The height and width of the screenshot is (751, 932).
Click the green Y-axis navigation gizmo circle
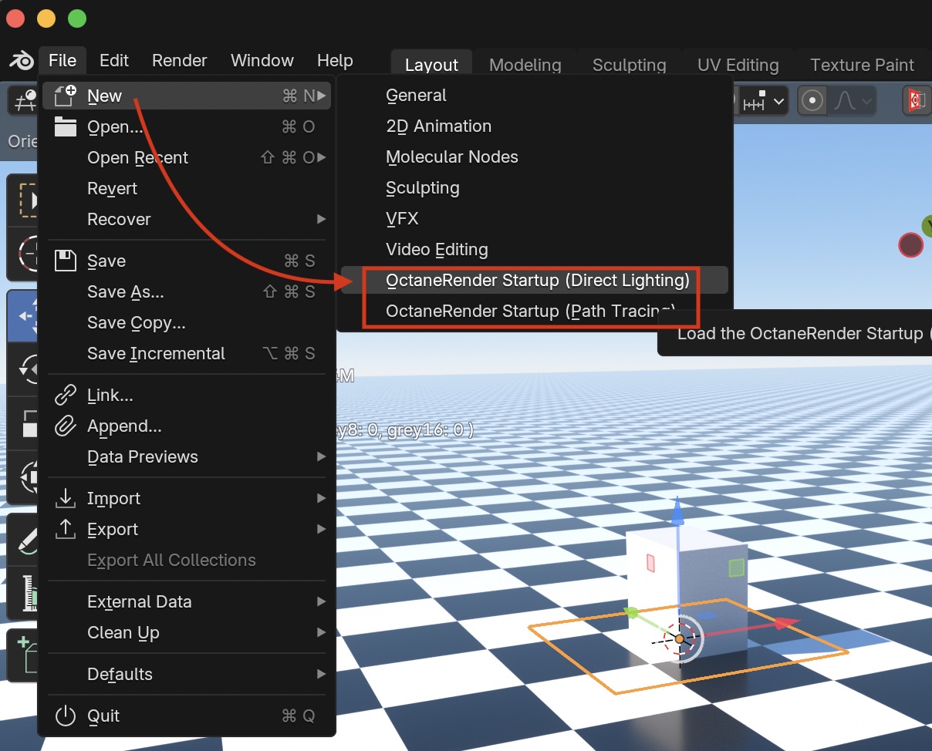coord(928,225)
